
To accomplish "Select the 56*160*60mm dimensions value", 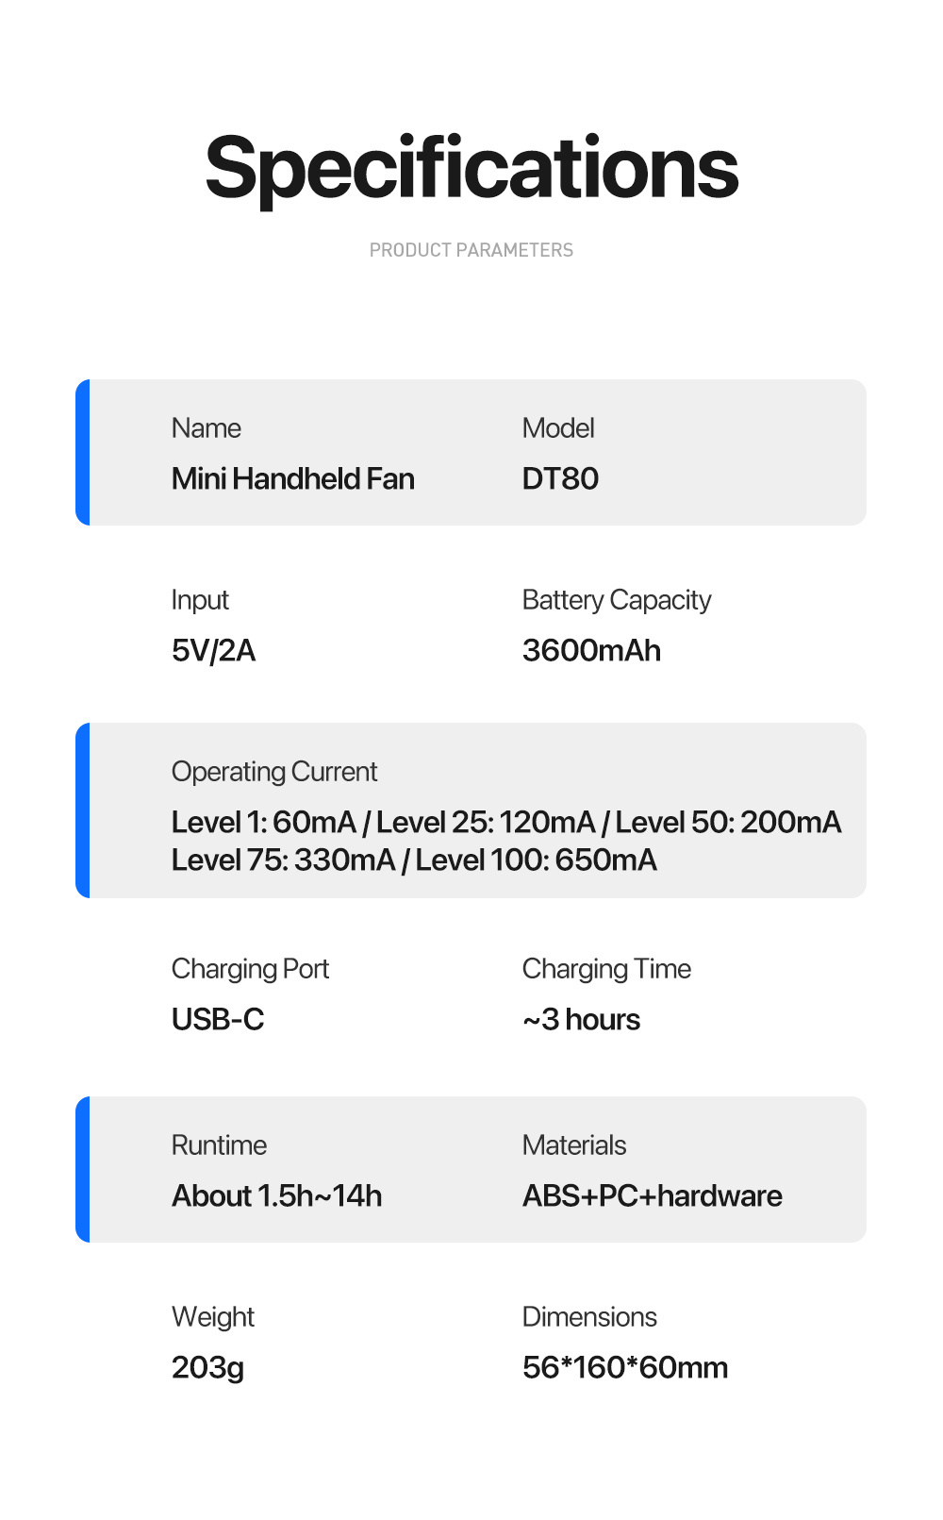I will pyautogui.click(x=624, y=1368).
